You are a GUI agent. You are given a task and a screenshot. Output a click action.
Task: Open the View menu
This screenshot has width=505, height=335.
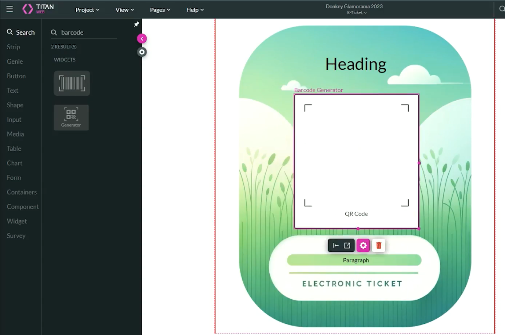tap(125, 10)
